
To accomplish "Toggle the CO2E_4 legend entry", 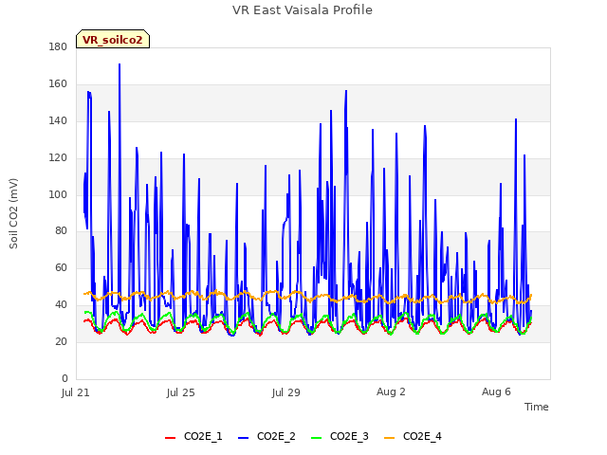I will [413, 436].
